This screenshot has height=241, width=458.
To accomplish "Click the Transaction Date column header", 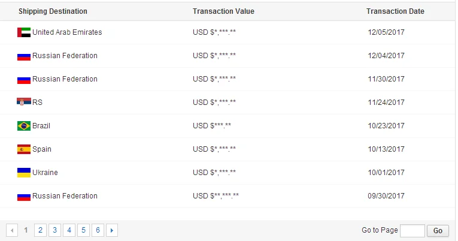I will pyautogui.click(x=395, y=11).
